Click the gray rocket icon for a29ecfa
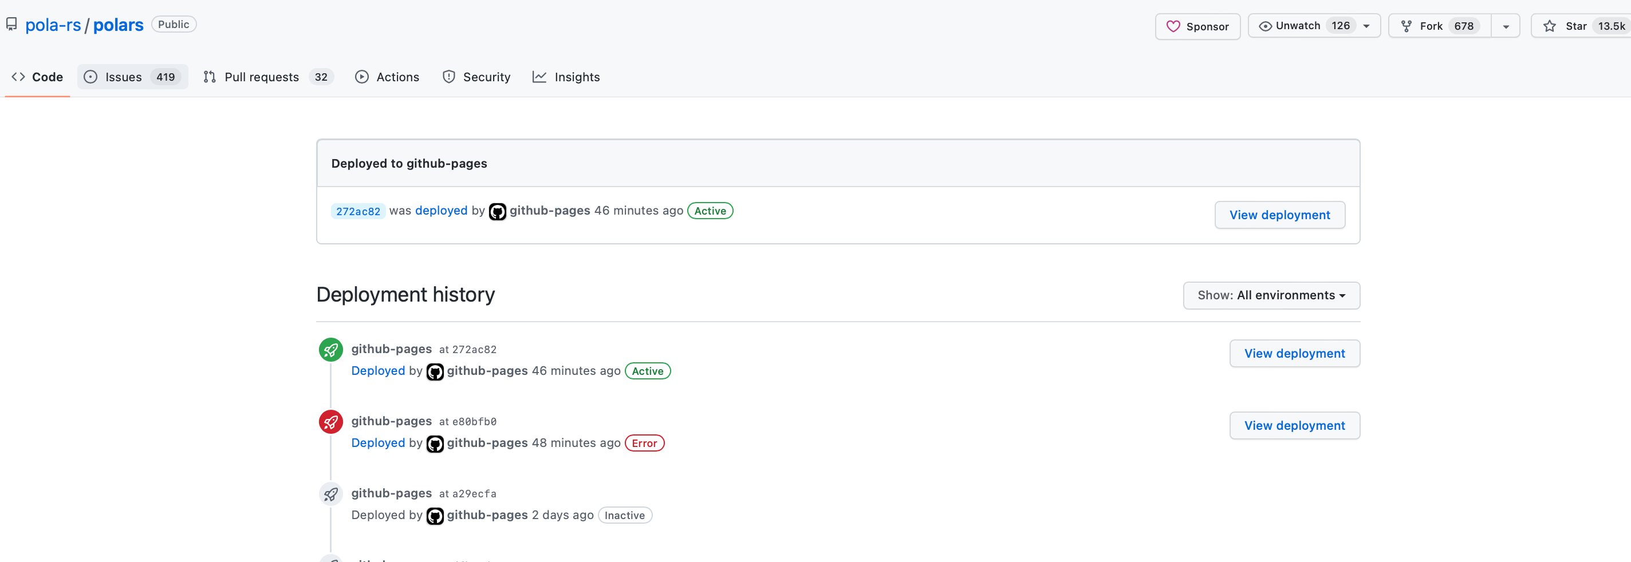 click(330, 494)
